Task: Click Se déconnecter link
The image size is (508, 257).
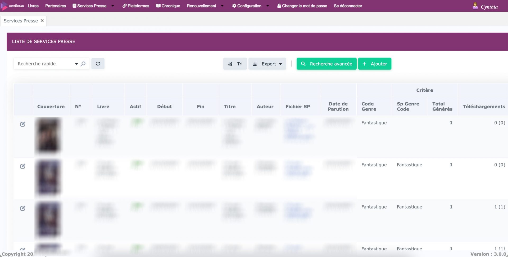Action: pyautogui.click(x=348, y=6)
